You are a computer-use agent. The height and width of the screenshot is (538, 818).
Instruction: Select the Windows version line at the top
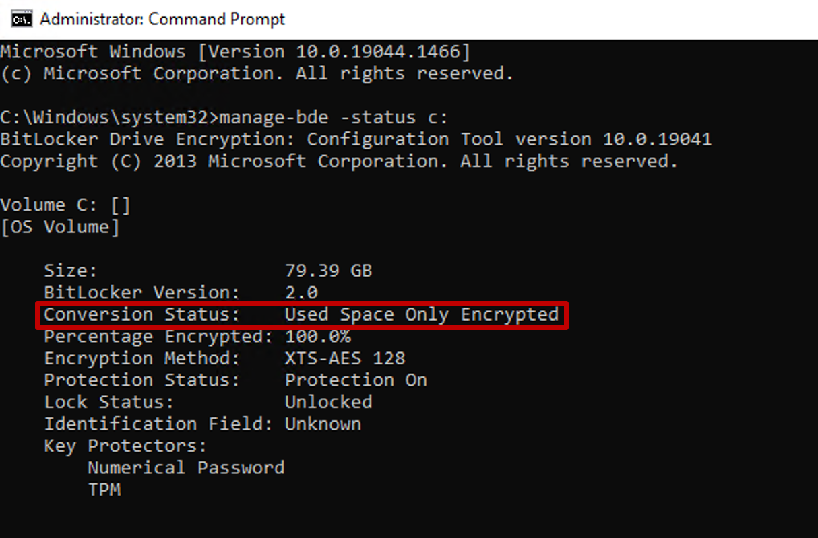pyautogui.click(x=236, y=51)
